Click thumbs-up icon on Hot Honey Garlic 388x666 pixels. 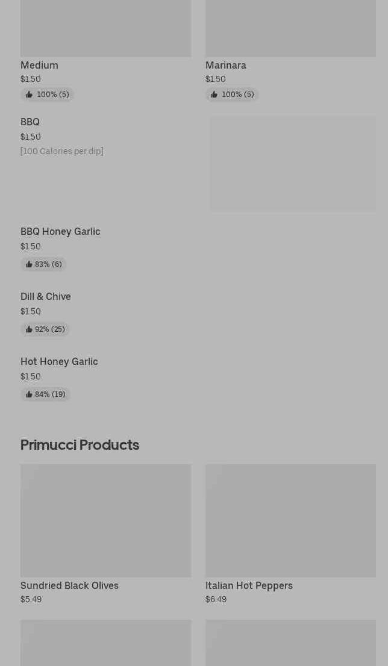[x=29, y=394]
